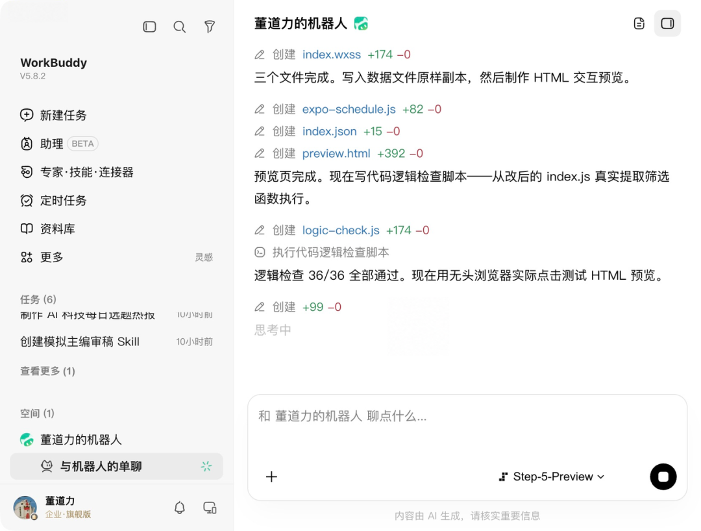Screen dimensions: 701x531
Task: Open the index.wxss file link
Action: pos(331,55)
